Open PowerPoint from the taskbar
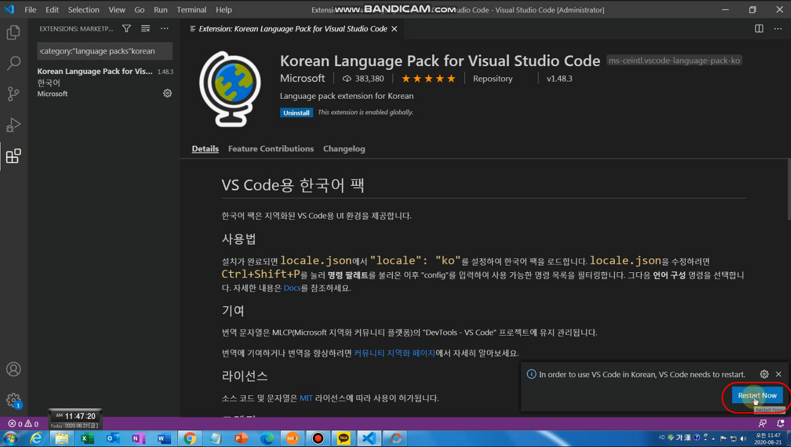The width and height of the screenshot is (791, 447). (240, 438)
